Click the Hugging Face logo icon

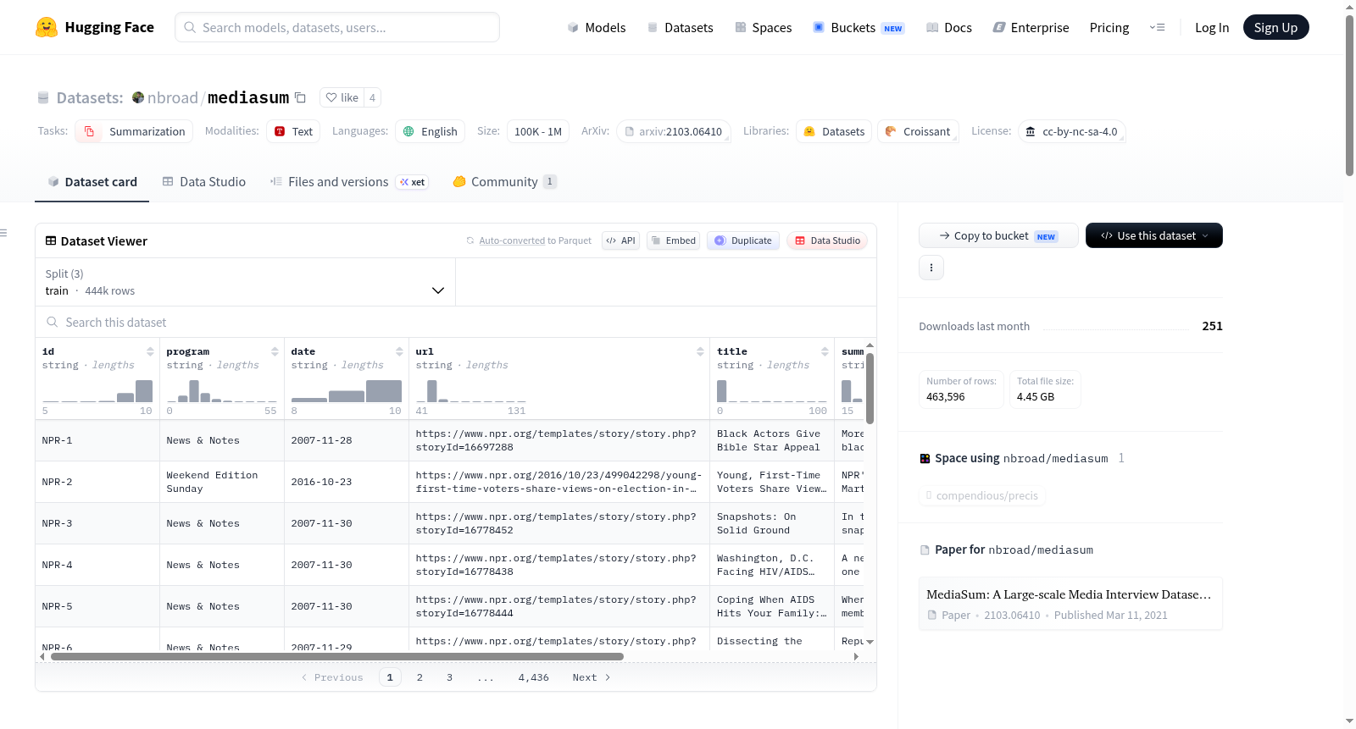47,27
